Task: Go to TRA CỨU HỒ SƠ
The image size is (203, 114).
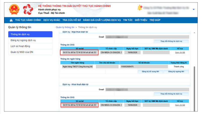Action: (71, 20)
